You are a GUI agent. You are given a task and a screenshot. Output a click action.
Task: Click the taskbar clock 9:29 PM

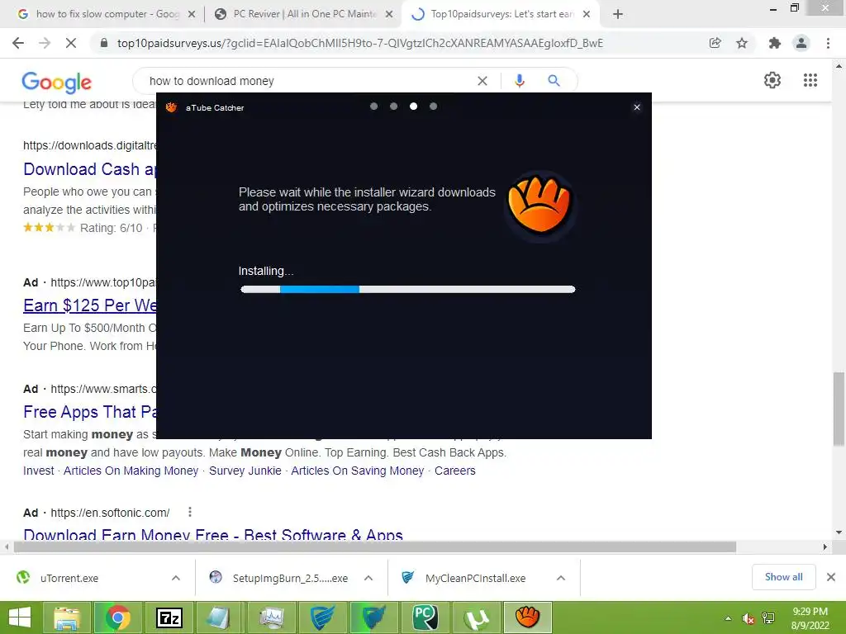810,612
